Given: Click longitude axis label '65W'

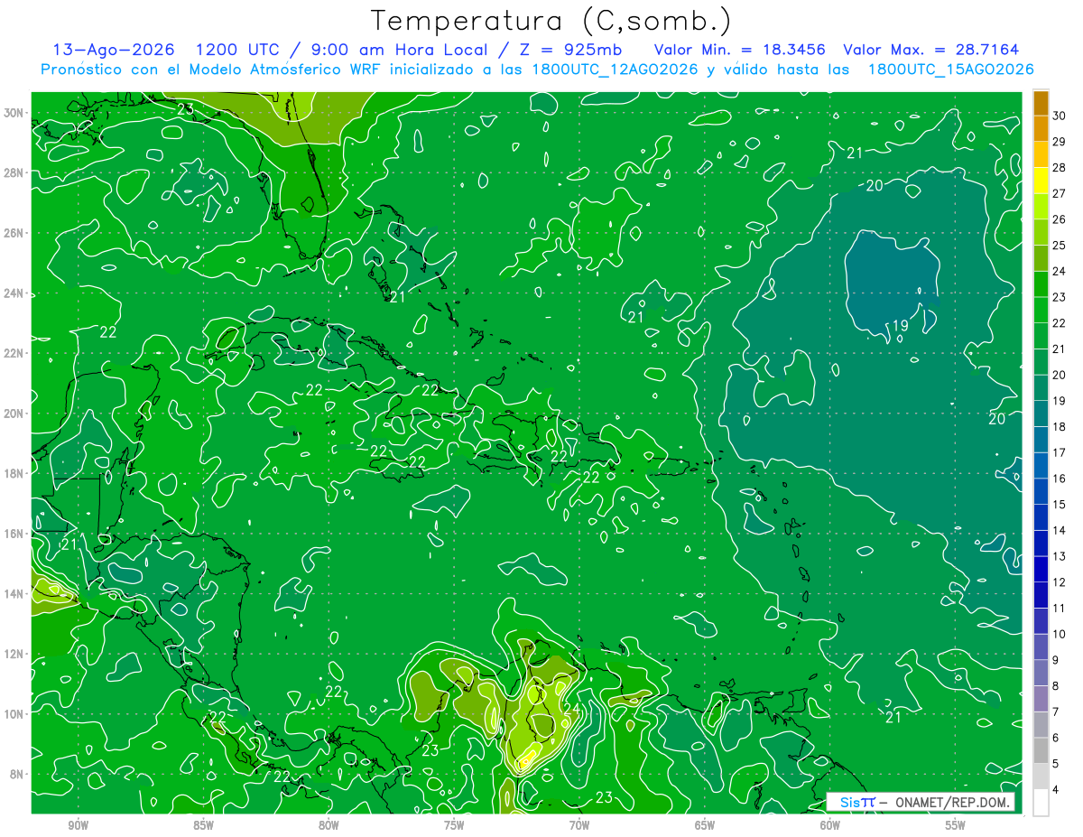Looking at the screenshot, I should click(705, 825).
